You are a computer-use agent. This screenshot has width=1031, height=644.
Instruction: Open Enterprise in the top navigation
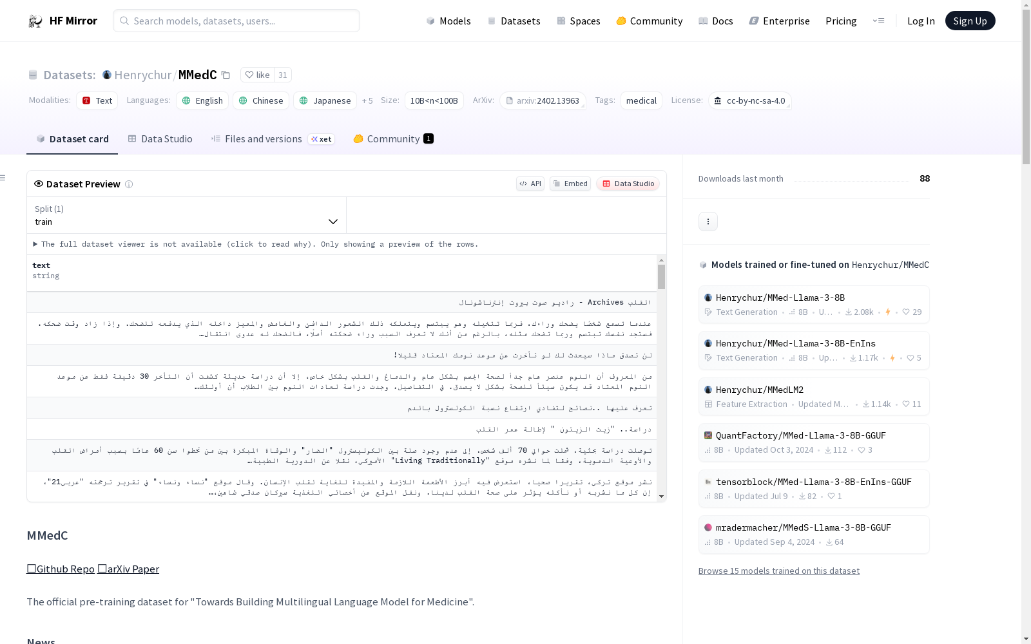[780, 21]
